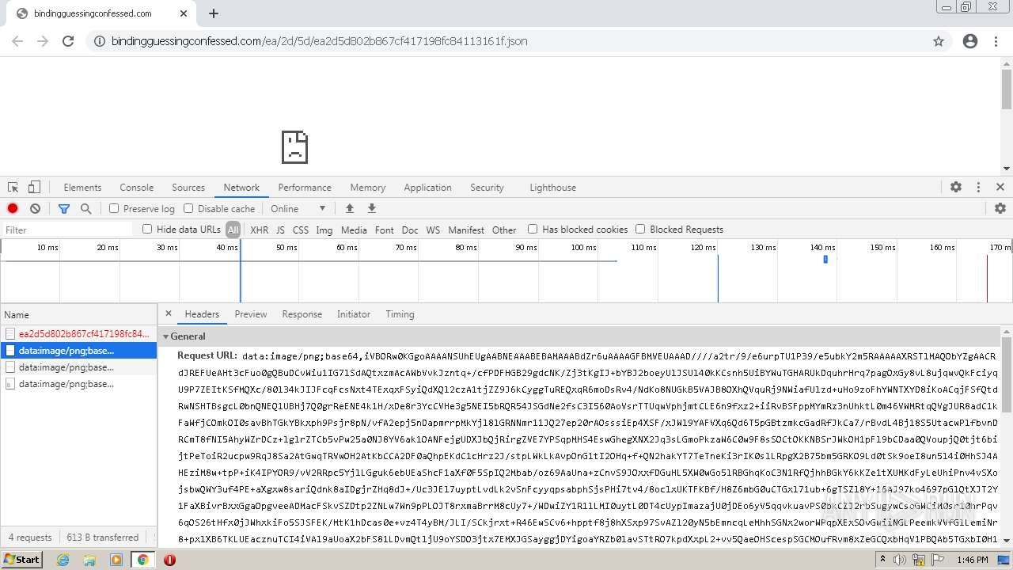Open Internet Explorer from taskbar
Viewport: 1013px width, 570px height.
(x=63, y=560)
